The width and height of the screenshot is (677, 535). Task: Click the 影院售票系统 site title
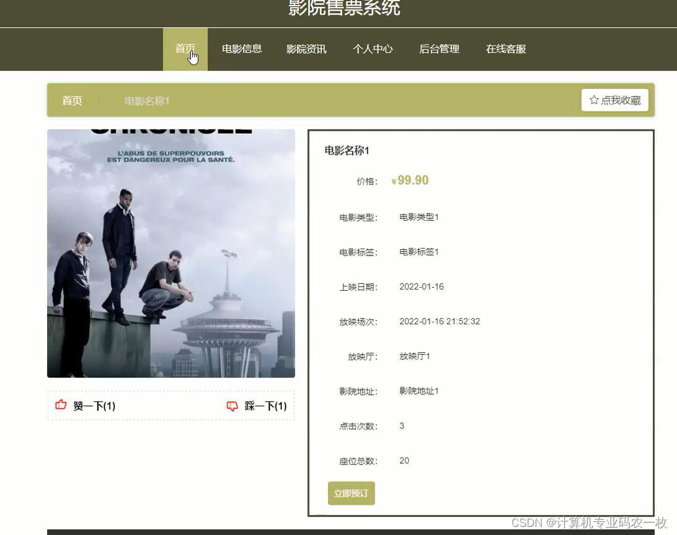[343, 9]
